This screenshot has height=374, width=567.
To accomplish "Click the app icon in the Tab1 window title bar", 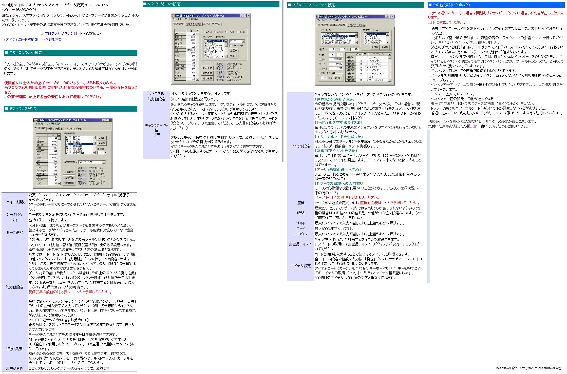I will pyautogui.click(x=35, y=120).
